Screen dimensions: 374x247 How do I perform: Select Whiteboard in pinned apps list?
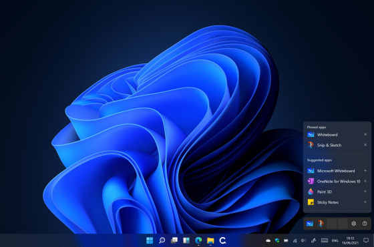pos(337,134)
